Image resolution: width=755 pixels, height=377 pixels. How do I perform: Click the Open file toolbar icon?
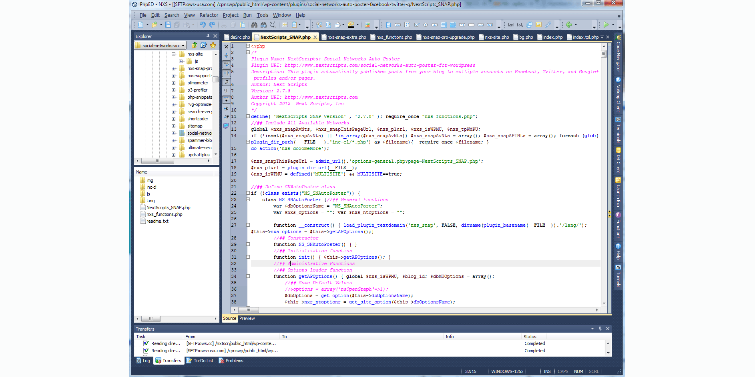(x=155, y=25)
